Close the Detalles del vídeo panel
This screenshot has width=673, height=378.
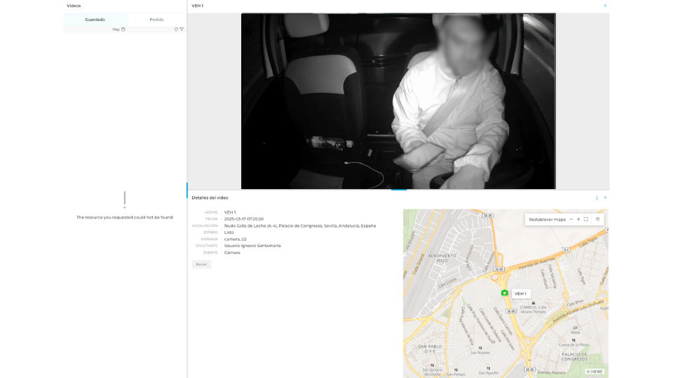[x=605, y=197]
